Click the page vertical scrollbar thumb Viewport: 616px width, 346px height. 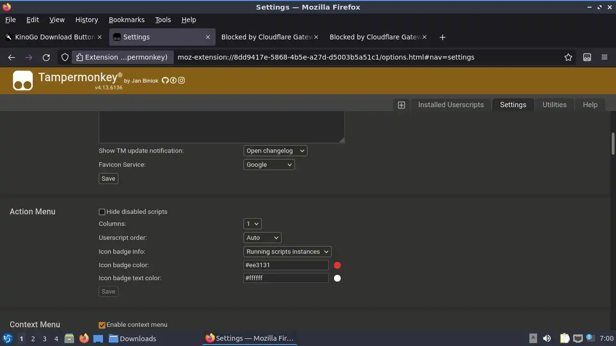tap(613, 144)
